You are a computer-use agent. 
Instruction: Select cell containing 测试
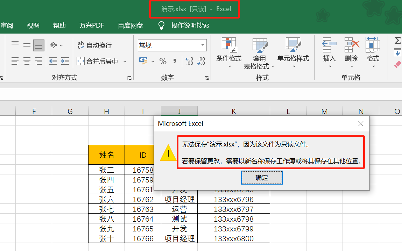pos(179,219)
